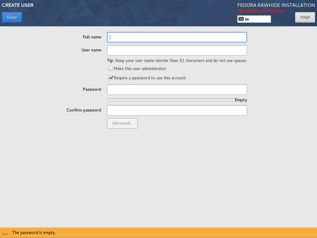Click the Done button
The width and height of the screenshot is (317, 238).
coord(12,17)
